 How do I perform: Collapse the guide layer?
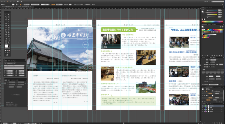[x=206, y=112]
